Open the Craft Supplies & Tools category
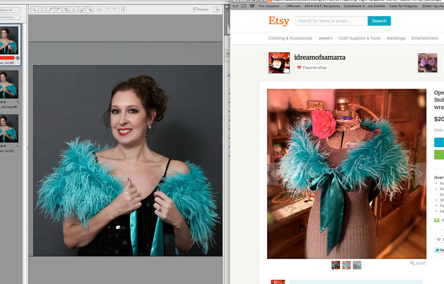Screen dimensions: 444x284 click(x=359, y=38)
